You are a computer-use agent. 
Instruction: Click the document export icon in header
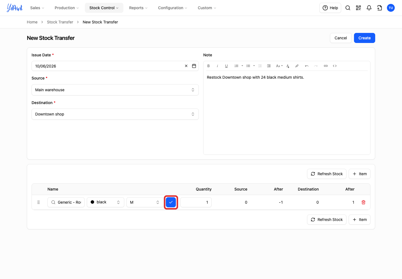point(380,8)
